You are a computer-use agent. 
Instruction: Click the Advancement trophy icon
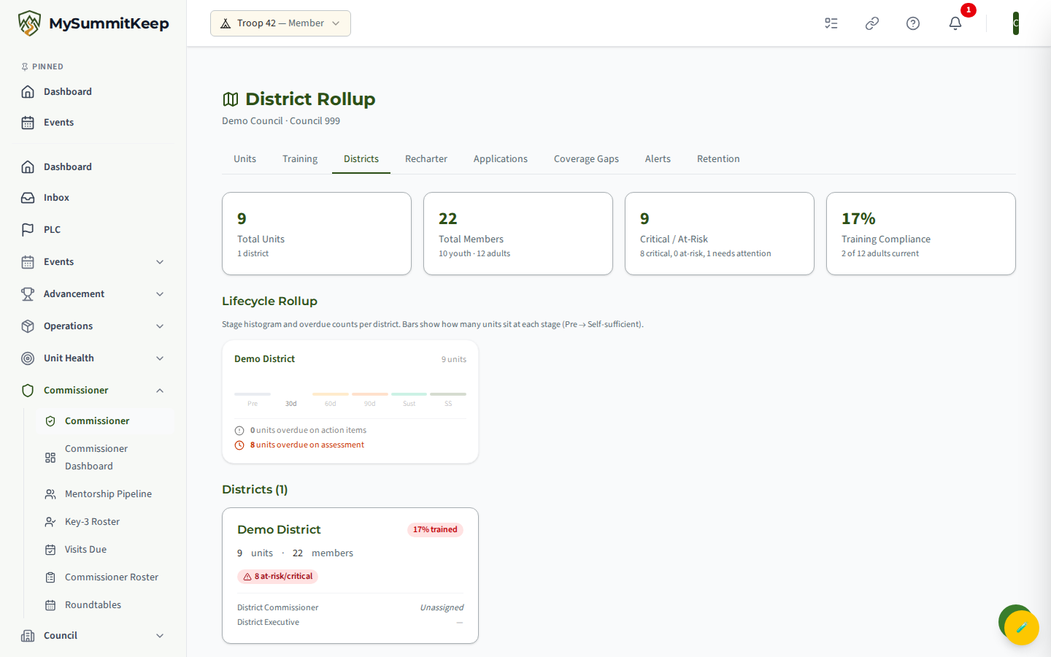click(x=28, y=294)
